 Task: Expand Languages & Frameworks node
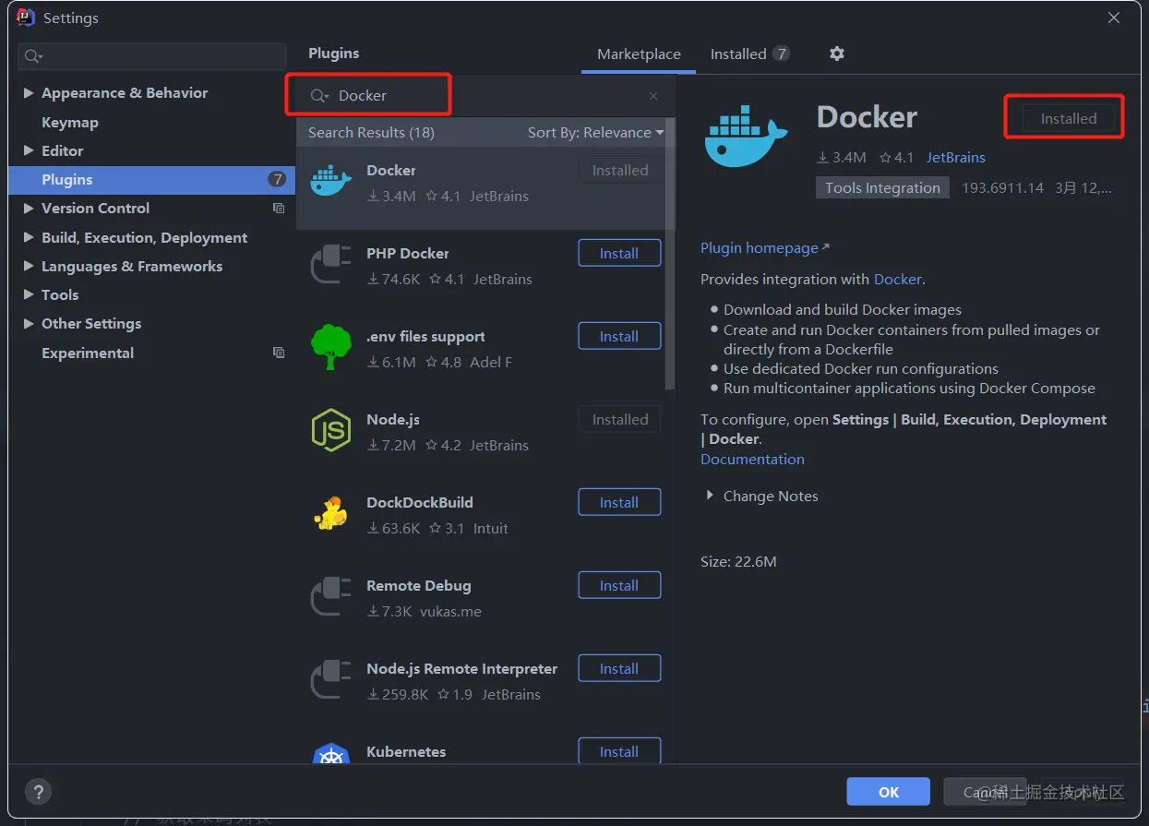pos(29,266)
